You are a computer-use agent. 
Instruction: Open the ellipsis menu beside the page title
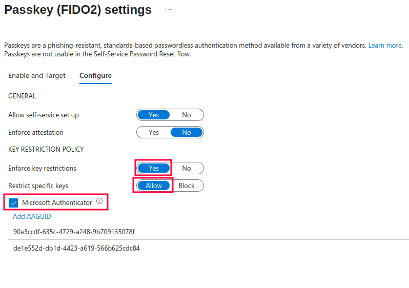[x=168, y=10]
